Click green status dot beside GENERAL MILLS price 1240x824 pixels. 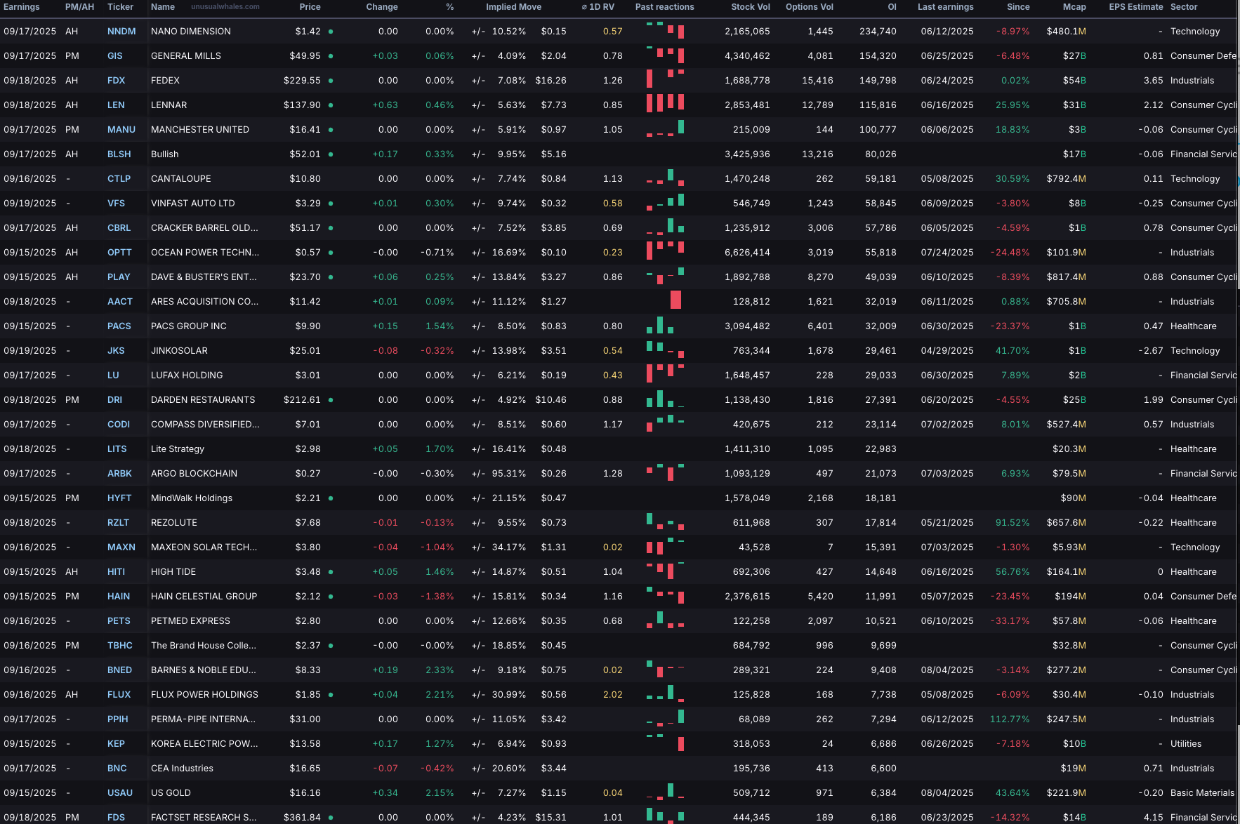pyautogui.click(x=331, y=56)
